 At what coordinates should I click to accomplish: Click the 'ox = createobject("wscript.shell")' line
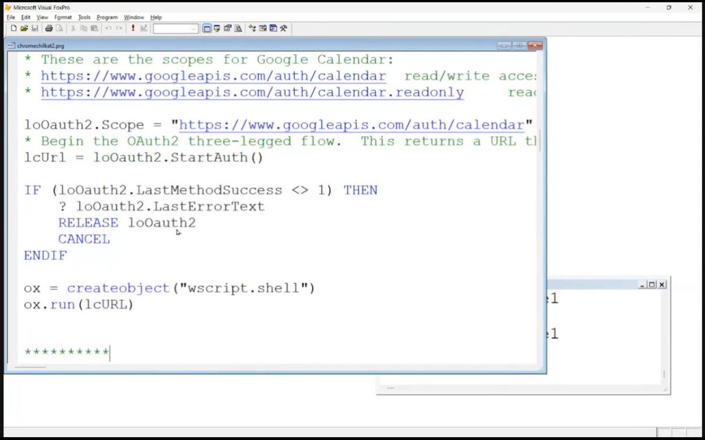[x=170, y=289]
